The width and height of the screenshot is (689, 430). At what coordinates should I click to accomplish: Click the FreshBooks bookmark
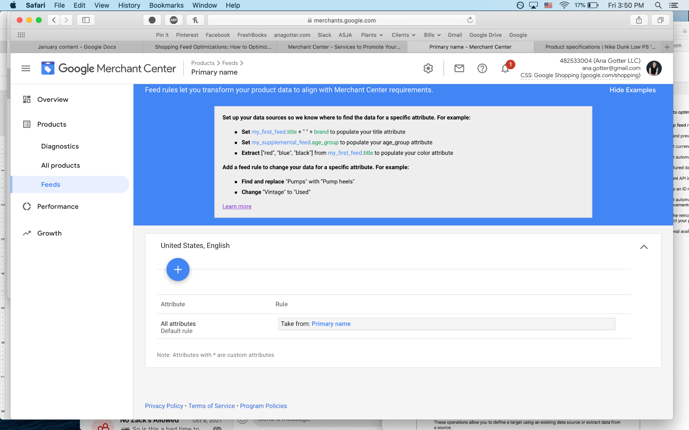pyautogui.click(x=252, y=35)
